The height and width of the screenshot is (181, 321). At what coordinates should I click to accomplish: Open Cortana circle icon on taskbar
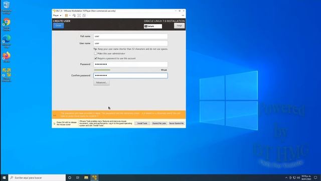point(70,177)
